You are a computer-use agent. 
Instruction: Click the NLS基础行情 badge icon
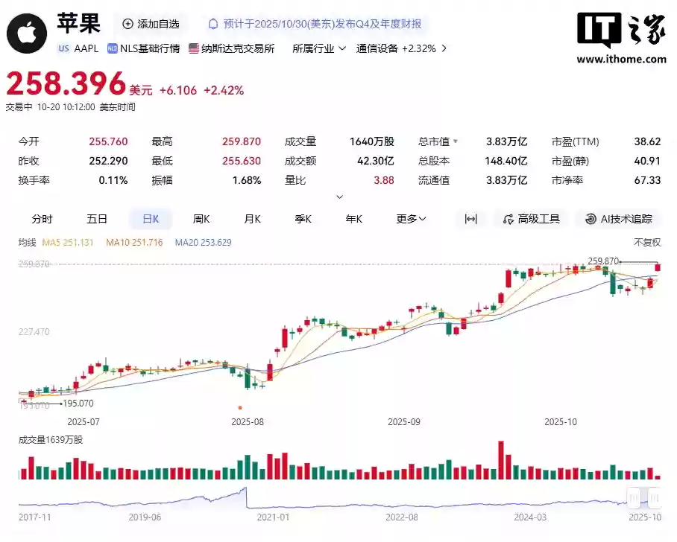(113, 48)
